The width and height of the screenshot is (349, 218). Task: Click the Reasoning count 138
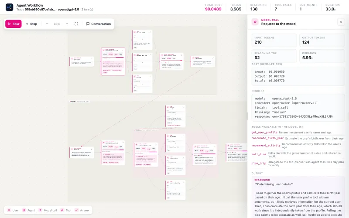(254, 9)
